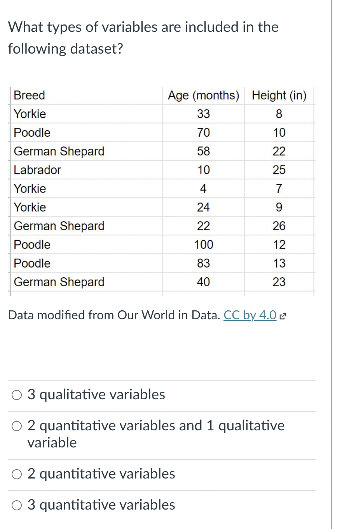Click the age cell showing 33
The width and height of the screenshot is (356, 529).
coord(203,114)
